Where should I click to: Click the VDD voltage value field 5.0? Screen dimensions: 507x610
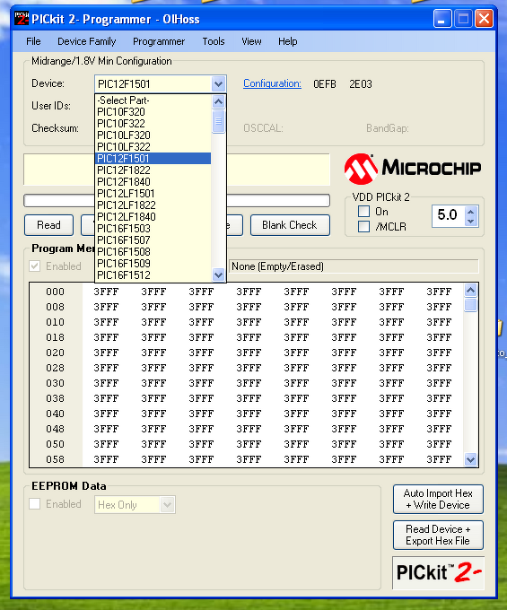click(x=449, y=215)
